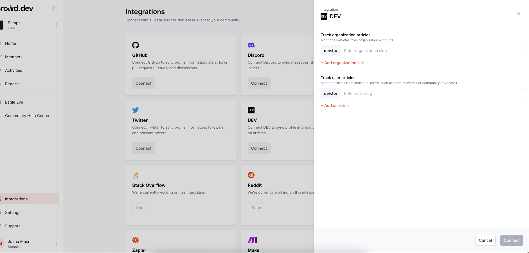Open the Joana Maia account options menu
This screenshot has height=253, width=529.
click(57, 244)
